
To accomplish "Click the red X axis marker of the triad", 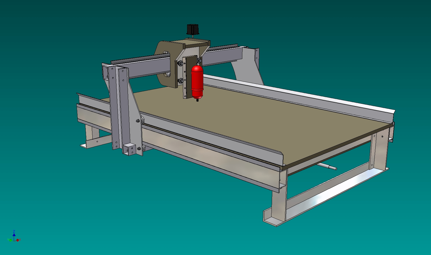I will (x=18, y=240).
